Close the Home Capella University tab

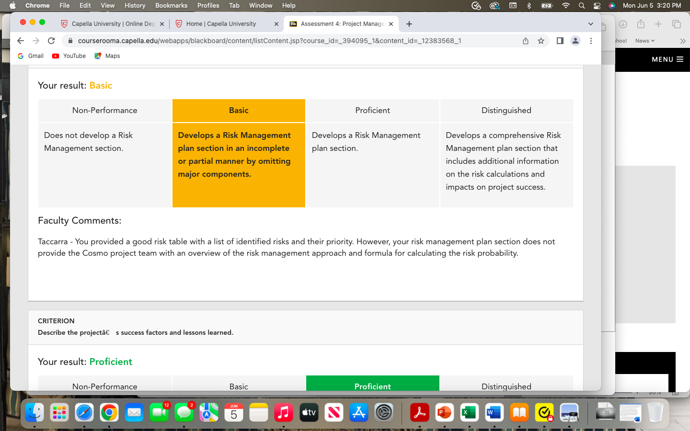pyautogui.click(x=276, y=24)
